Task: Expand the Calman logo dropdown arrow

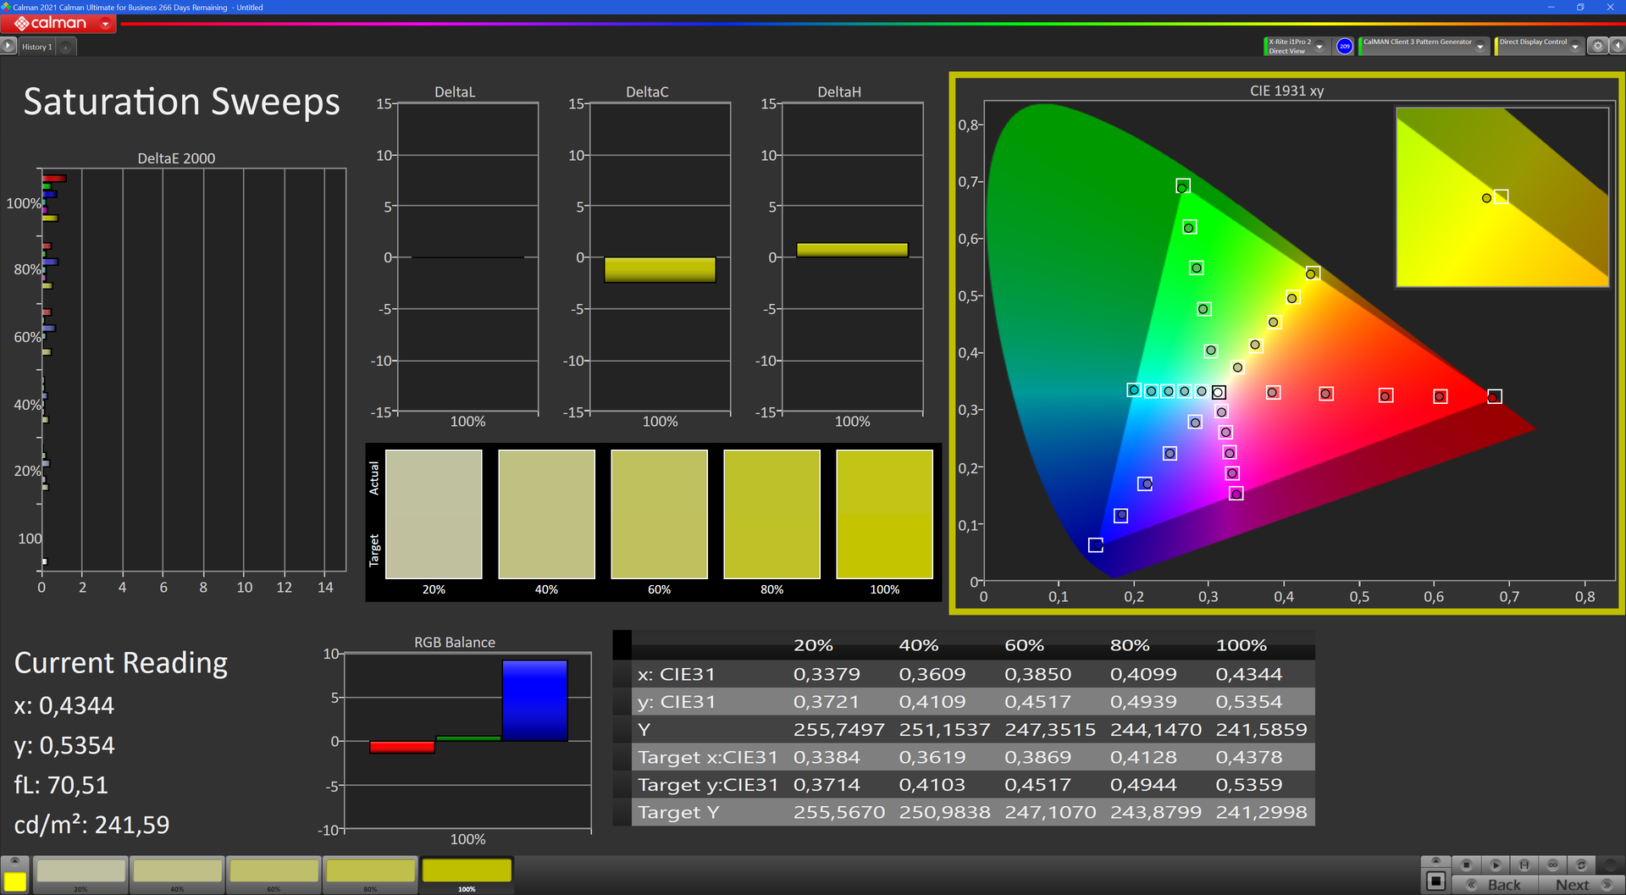Action: [105, 24]
